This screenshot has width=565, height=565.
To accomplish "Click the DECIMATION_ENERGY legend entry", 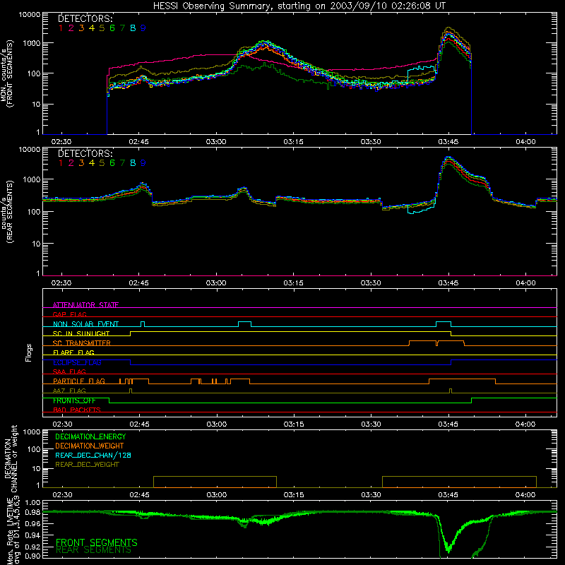I will [90, 436].
